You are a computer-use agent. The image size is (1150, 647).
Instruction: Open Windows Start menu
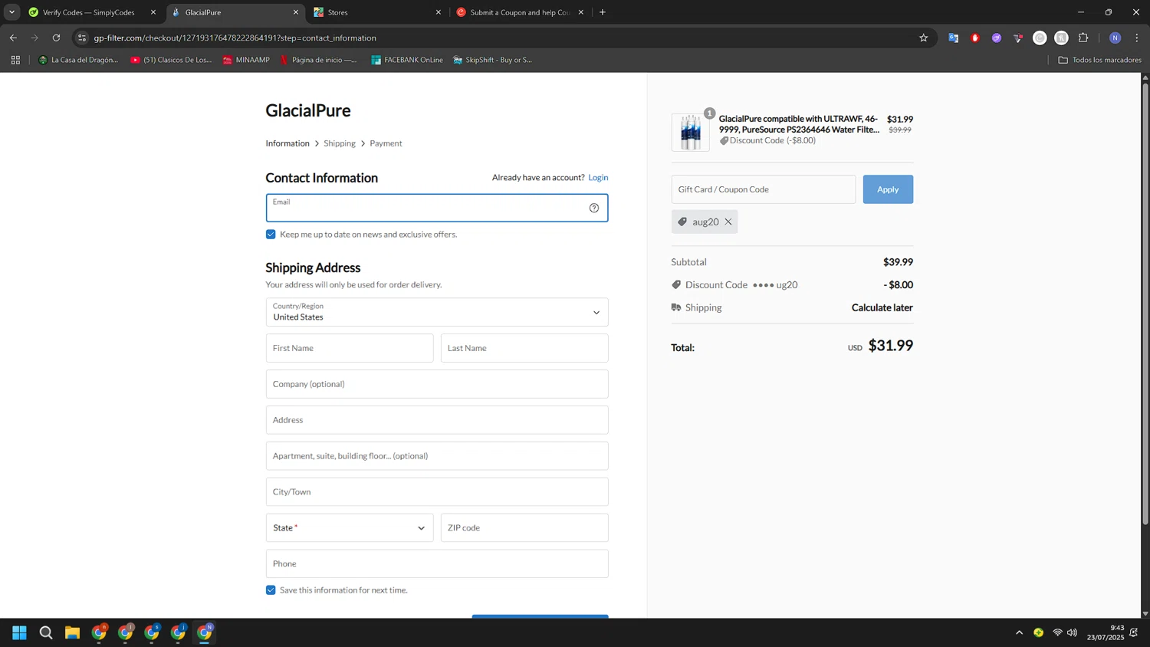point(20,632)
